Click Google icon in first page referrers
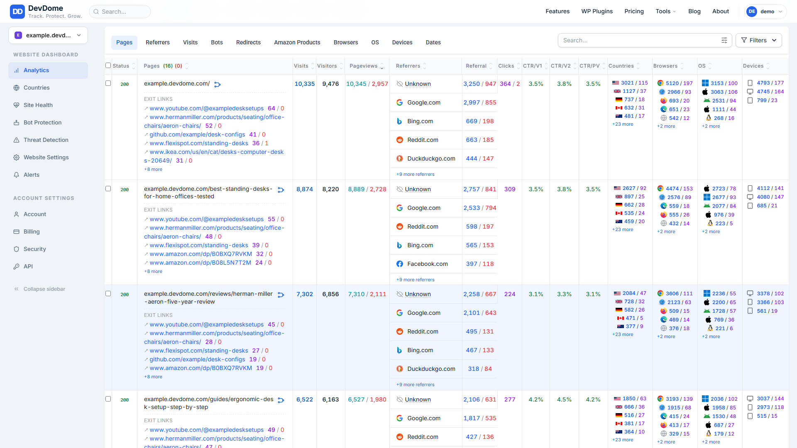 click(400, 102)
